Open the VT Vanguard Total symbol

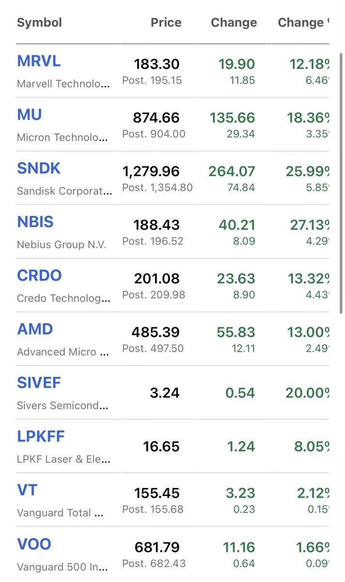pyautogui.click(x=27, y=490)
